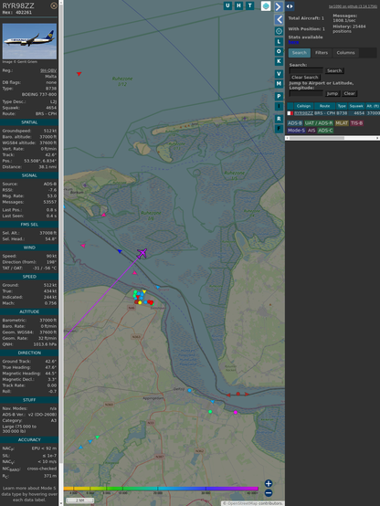
Task: Click the ADS-C legend tag
Action: [x=325, y=131]
